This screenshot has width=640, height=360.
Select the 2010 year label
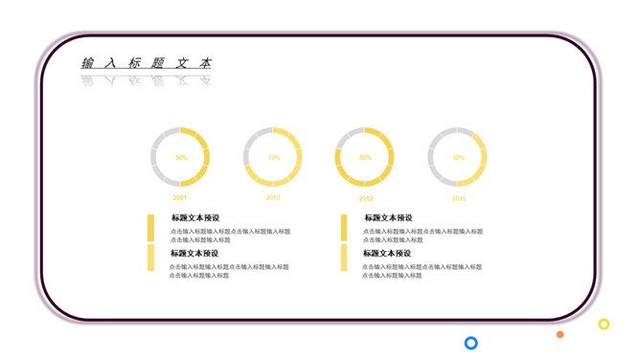273,197
